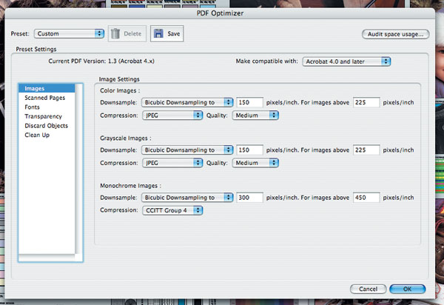Image resolution: width=444 pixels, height=305 pixels.
Task: Select Fonts in the settings list
Action: point(47,107)
